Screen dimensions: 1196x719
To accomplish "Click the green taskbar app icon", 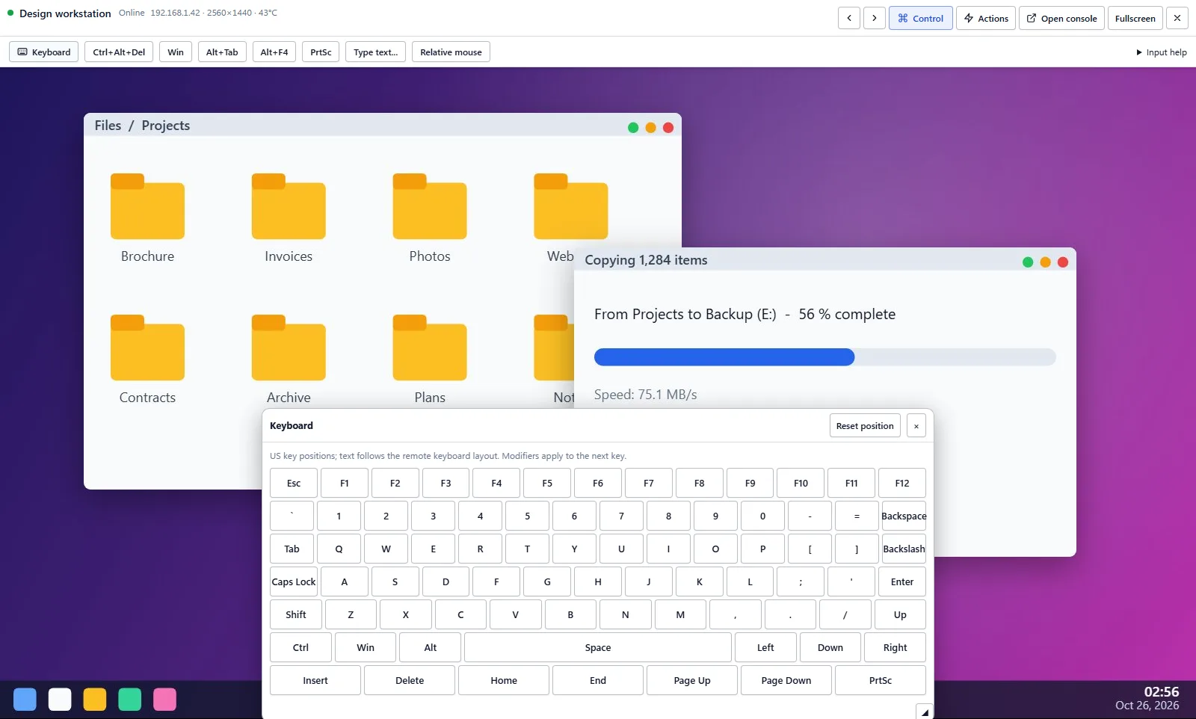I will tap(130, 700).
